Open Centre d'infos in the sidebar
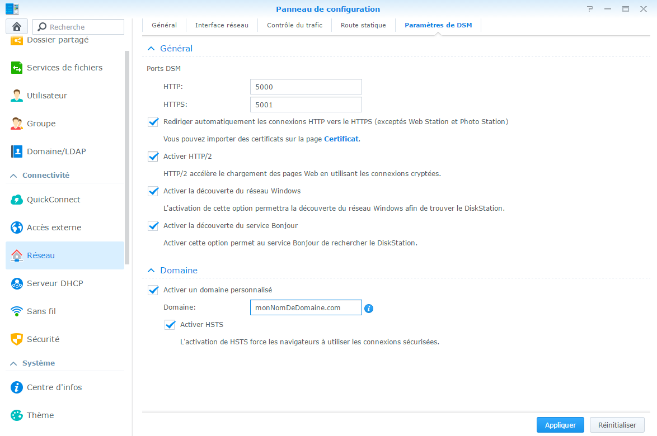Viewport: 657px width, 436px height. tap(65, 387)
